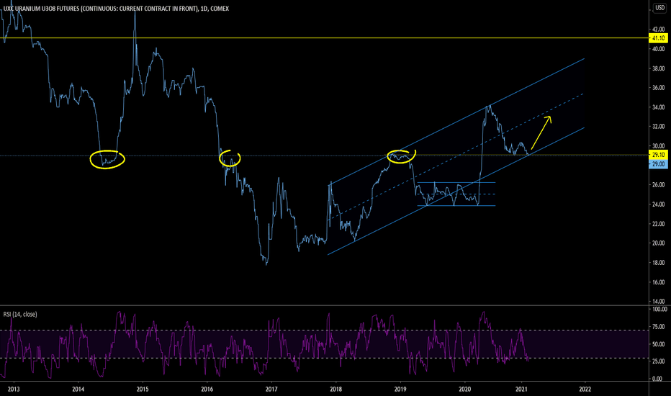Image resolution: width=671 pixels, height=396 pixels.
Task: Click the 16.00 price axis label
Action: (659, 282)
